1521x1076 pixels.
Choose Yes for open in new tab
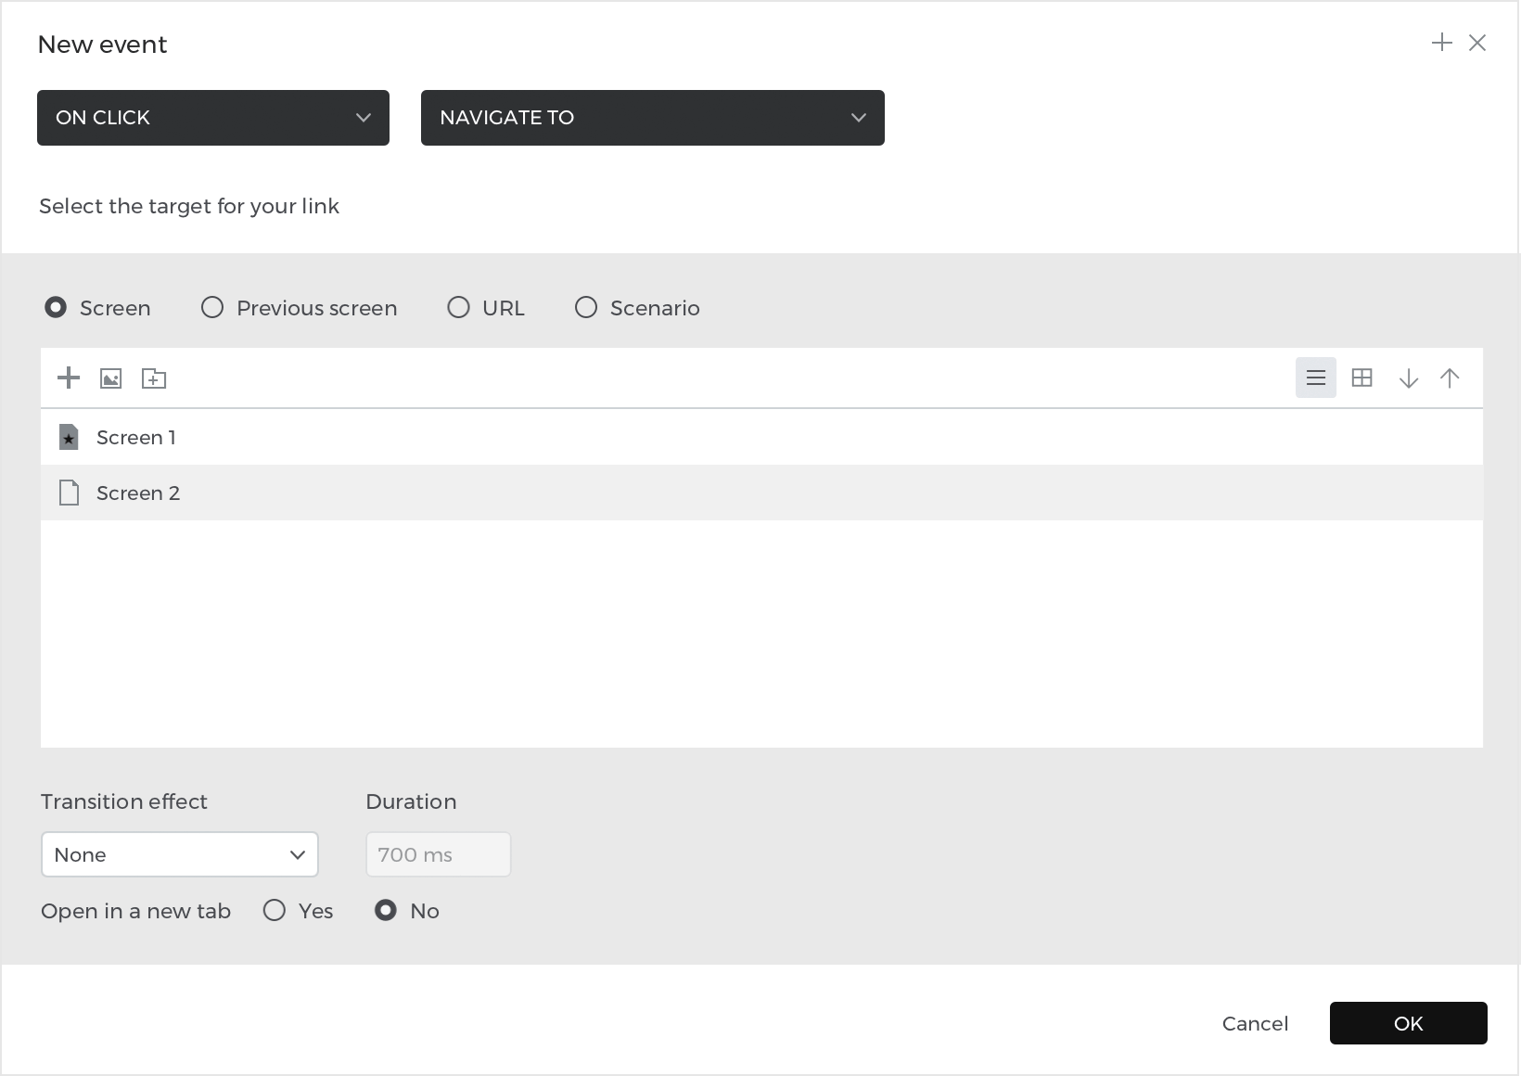pos(275,910)
